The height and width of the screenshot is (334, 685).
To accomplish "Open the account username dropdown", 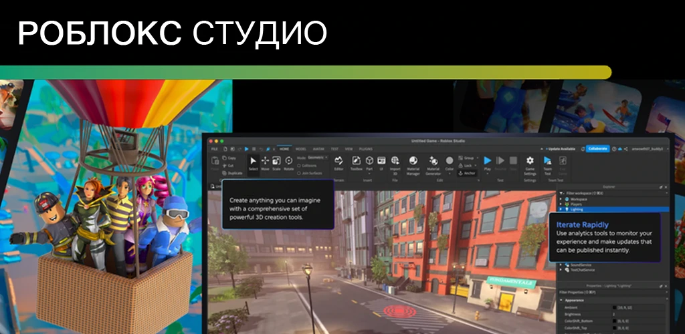I will click(x=650, y=149).
